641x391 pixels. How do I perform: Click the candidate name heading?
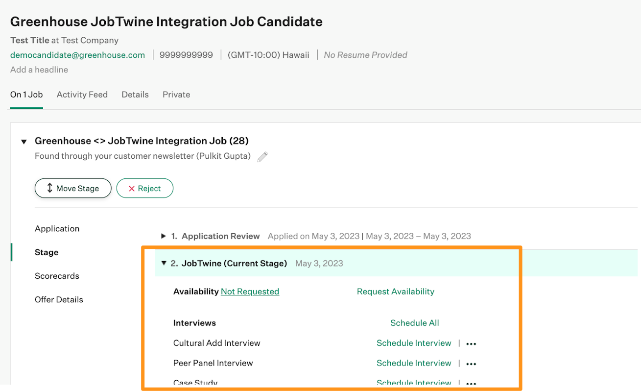tap(166, 22)
